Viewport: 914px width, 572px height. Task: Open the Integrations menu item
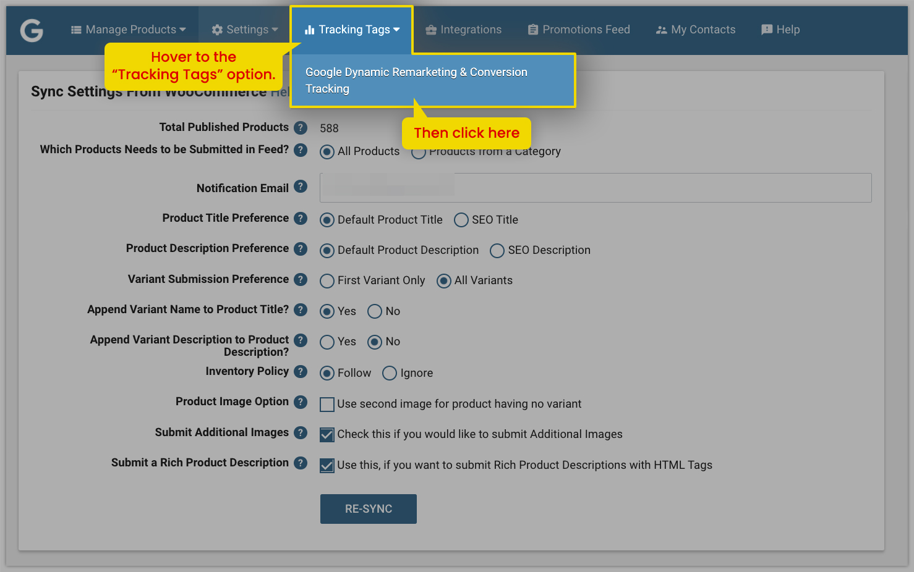[464, 30]
